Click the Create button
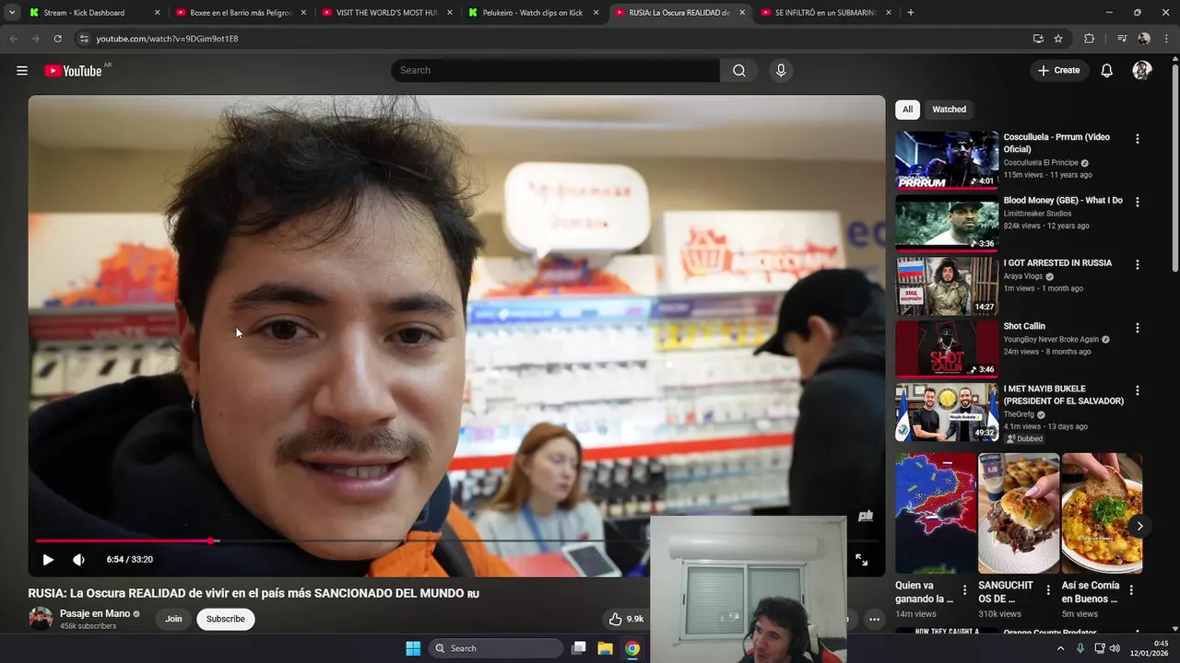 [1058, 71]
